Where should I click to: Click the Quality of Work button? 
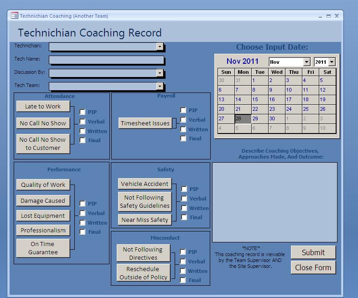coord(43,185)
